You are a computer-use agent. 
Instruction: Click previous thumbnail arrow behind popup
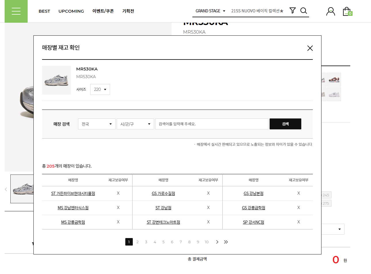click(6, 189)
